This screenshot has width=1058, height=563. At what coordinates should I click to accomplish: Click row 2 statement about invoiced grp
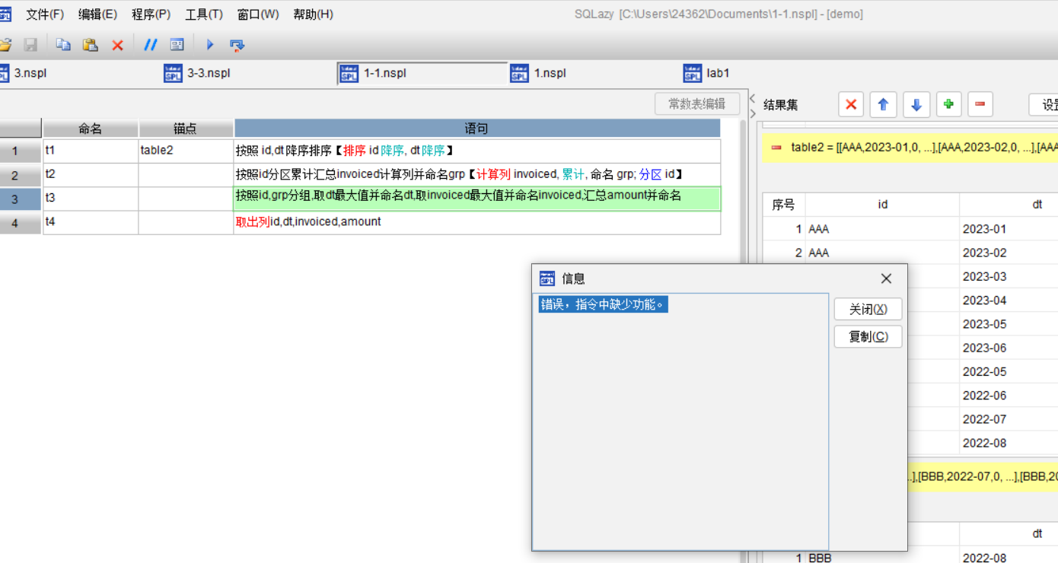coord(476,175)
